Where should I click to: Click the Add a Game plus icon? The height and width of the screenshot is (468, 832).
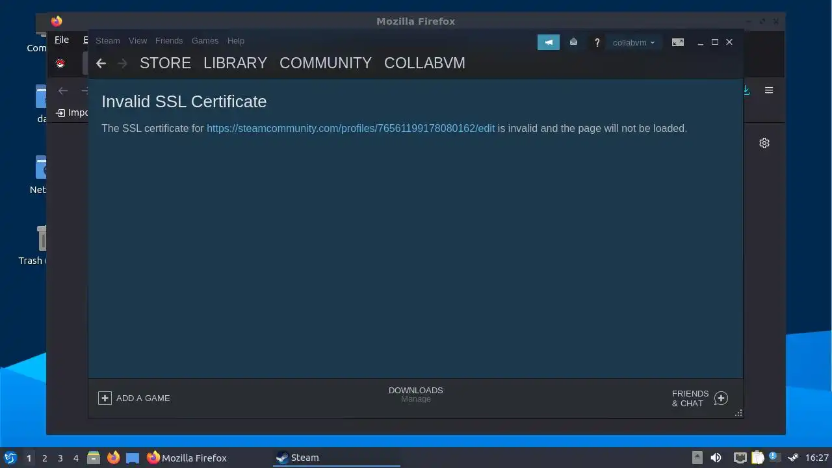tap(105, 398)
